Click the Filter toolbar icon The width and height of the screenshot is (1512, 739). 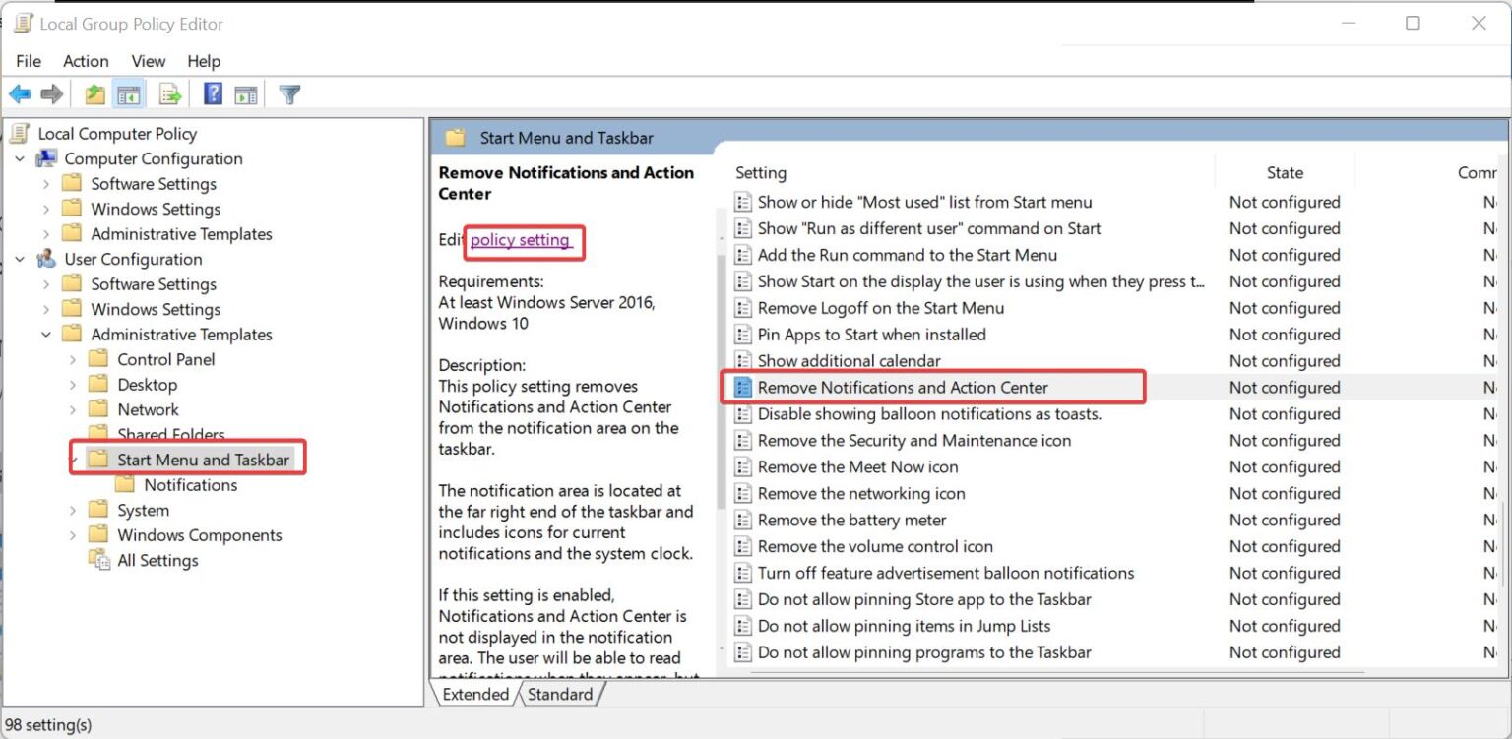[287, 93]
